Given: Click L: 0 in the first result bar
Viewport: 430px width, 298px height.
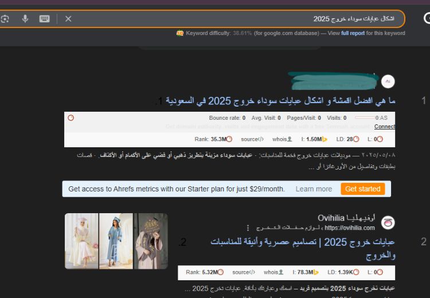Looking at the screenshot, I should [x=372, y=139].
